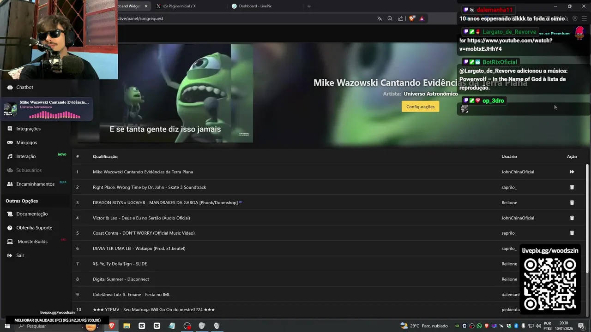
Task: Click the Encaminhamentos people icon
Action: coord(10,184)
